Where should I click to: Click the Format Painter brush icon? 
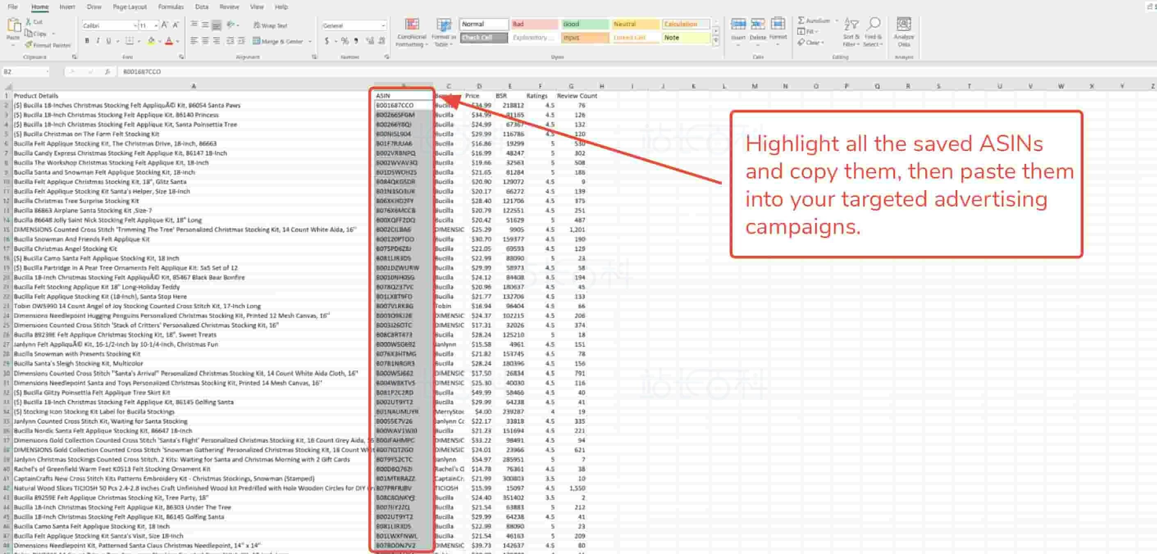(29, 45)
